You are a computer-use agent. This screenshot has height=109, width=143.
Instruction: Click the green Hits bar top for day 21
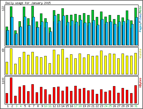pyautogui.click(x=93, y=15)
